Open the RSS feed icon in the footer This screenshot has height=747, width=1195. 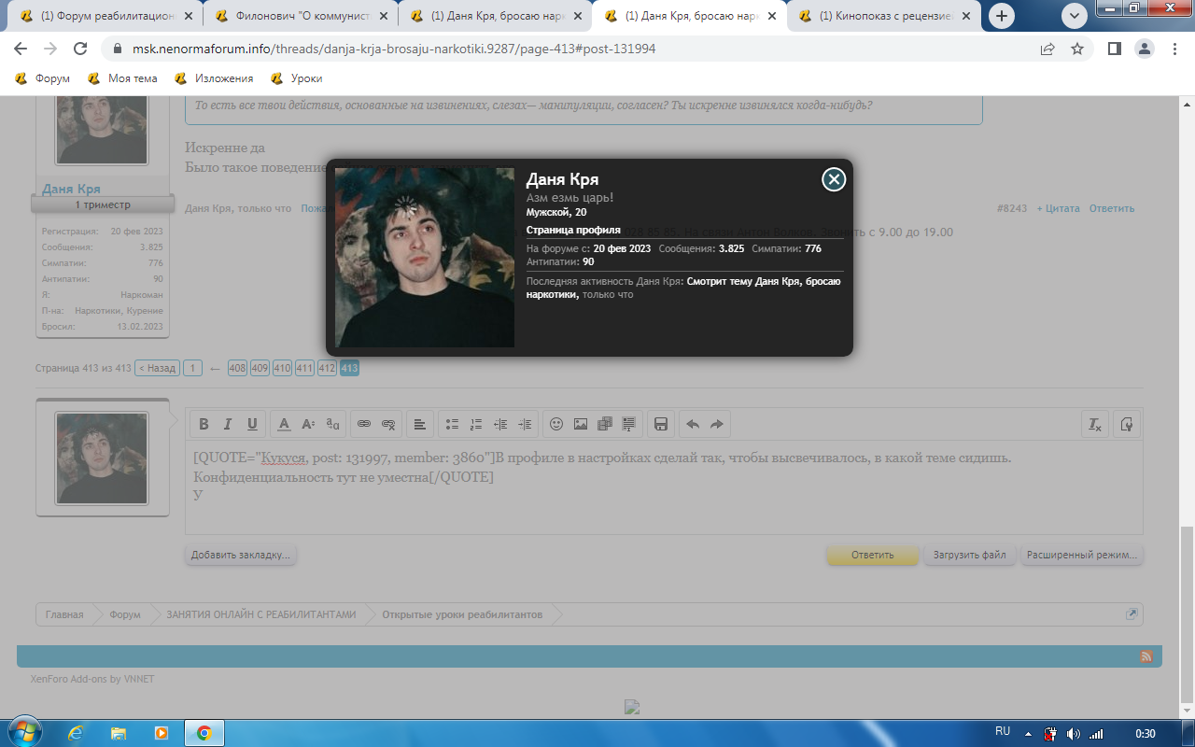1146,656
